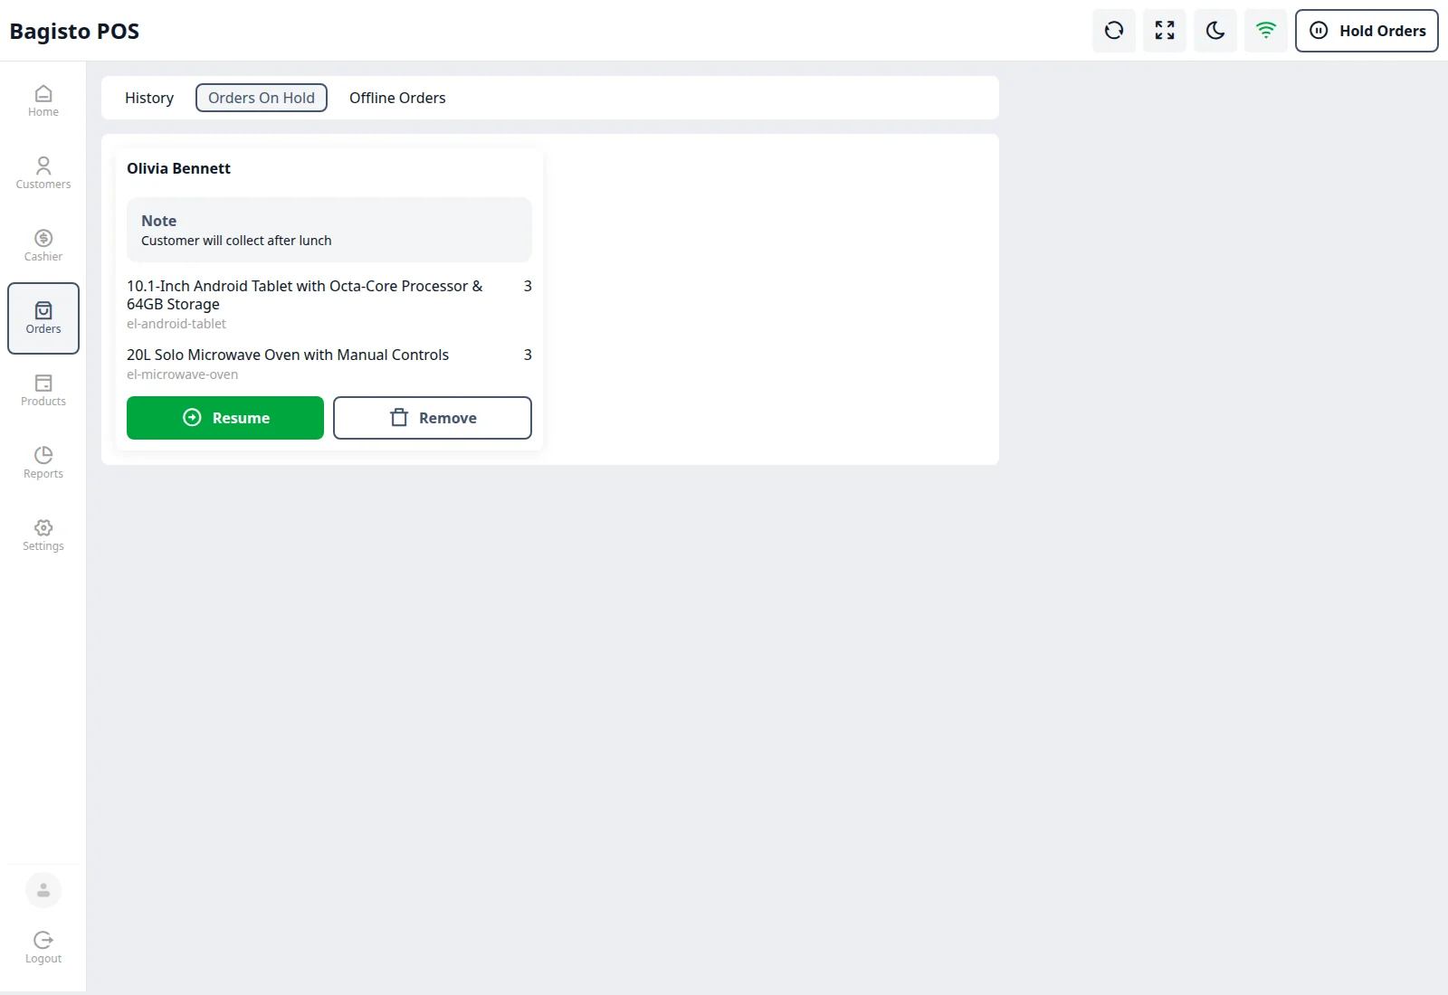Toggle dark mode moon icon

pyautogui.click(x=1215, y=31)
